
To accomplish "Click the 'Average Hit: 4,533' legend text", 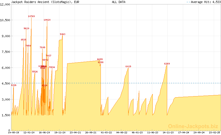I will click(206, 2).
